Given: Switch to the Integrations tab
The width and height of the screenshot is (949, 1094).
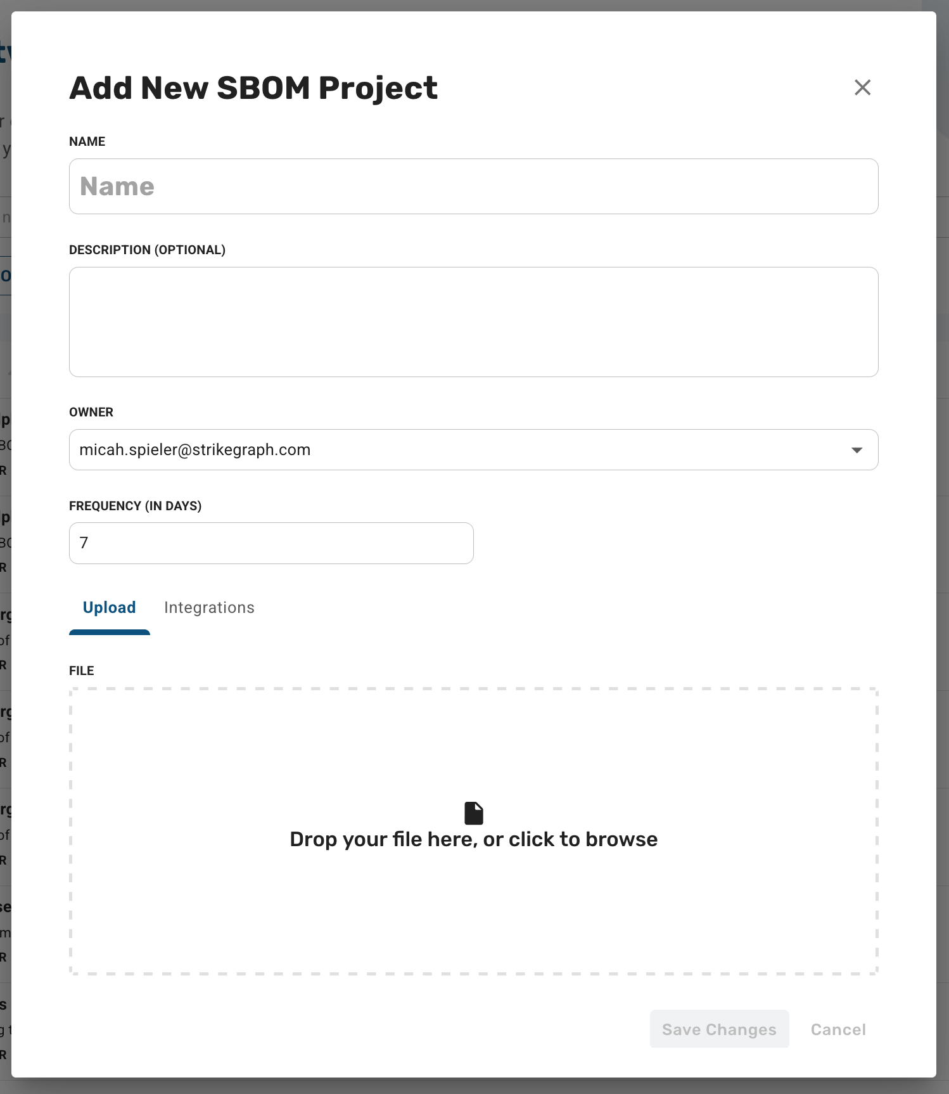Looking at the screenshot, I should coord(209,607).
